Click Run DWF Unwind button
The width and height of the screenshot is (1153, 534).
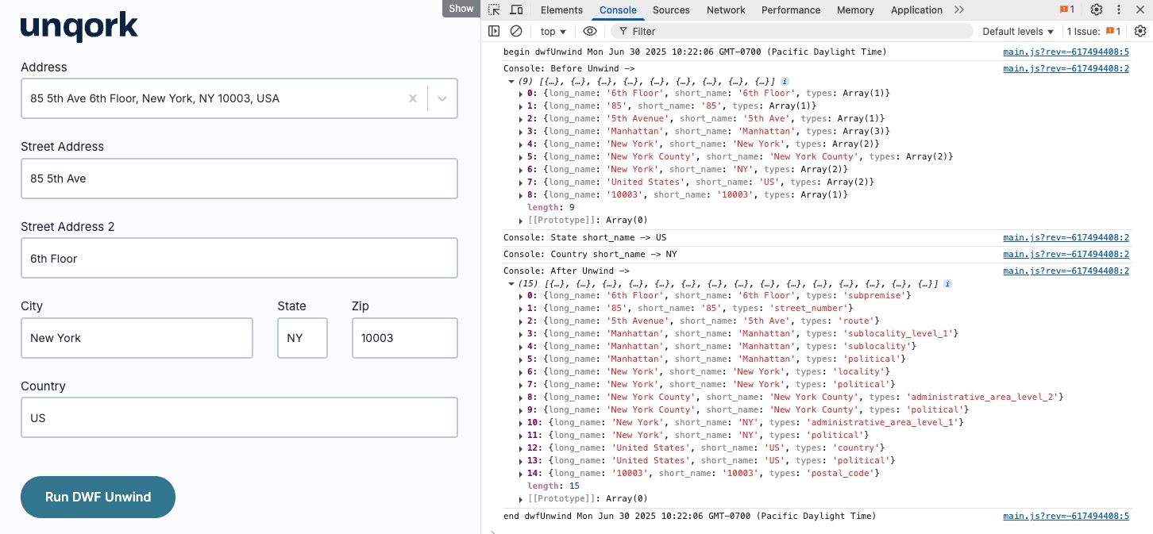pyautogui.click(x=98, y=497)
